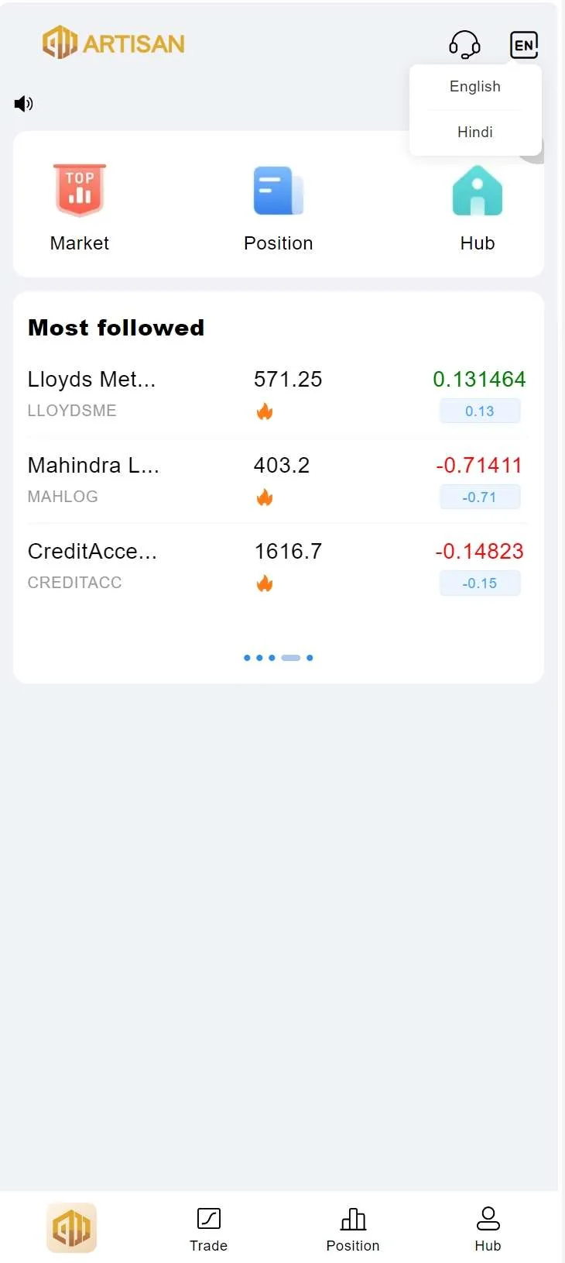Viewport: 565px width, 1263px height.
Task: Go to first carousel page dot
Action: (x=247, y=658)
